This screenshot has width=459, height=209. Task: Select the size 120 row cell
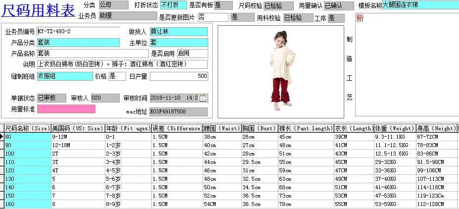point(28,170)
